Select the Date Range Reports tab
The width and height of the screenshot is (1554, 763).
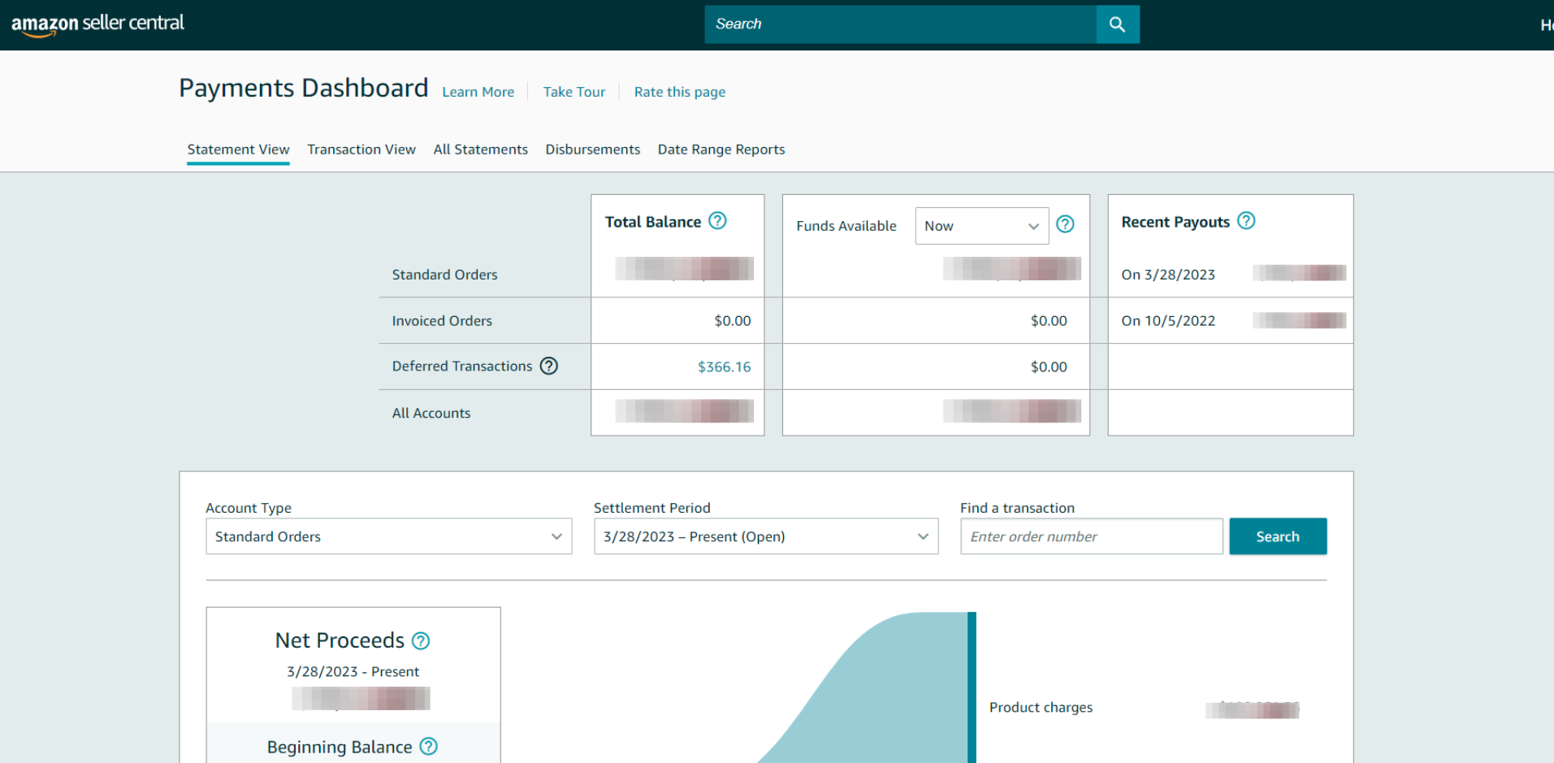coord(721,150)
